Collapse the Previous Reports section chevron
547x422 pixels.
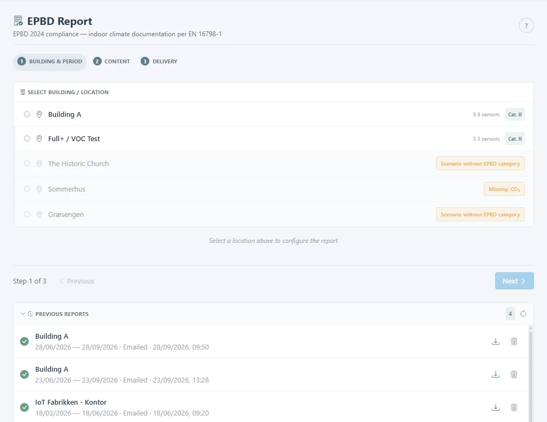(x=23, y=314)
